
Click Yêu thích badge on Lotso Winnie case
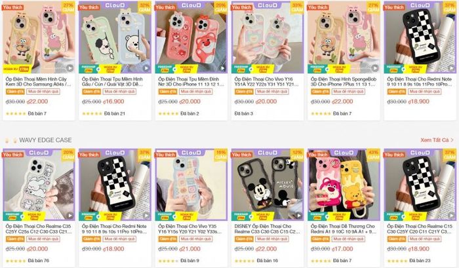click(x=317, y=155)
